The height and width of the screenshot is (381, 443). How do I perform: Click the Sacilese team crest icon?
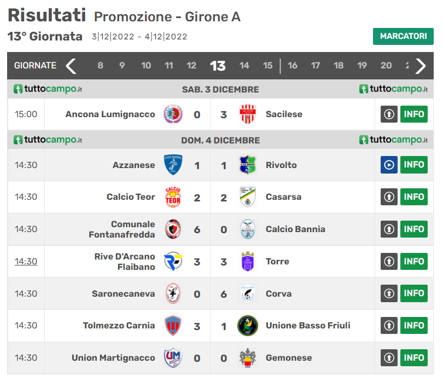248,114
